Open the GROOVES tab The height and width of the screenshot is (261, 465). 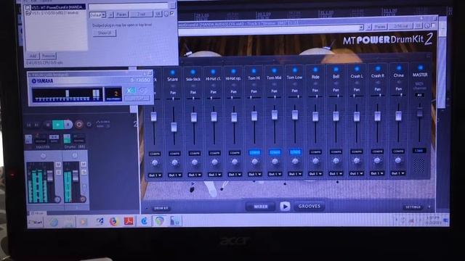(x=309, y=206)
